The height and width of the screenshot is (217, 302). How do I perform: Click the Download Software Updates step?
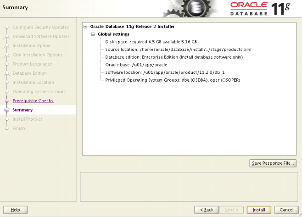click(41, 37)
